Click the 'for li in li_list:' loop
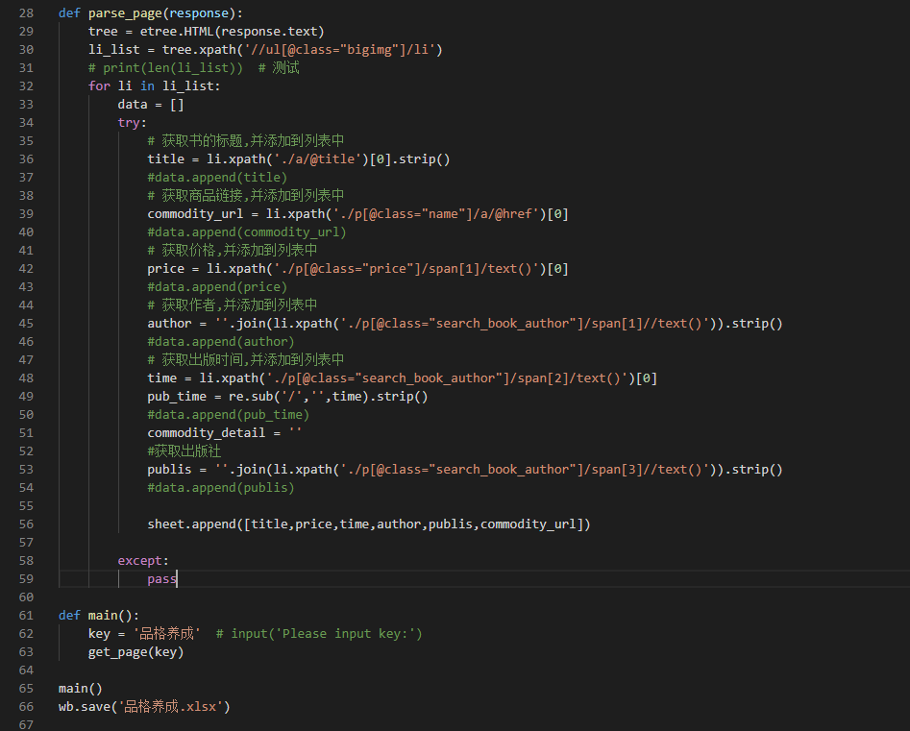Screen dimensions: 910x731 [155, 86]
